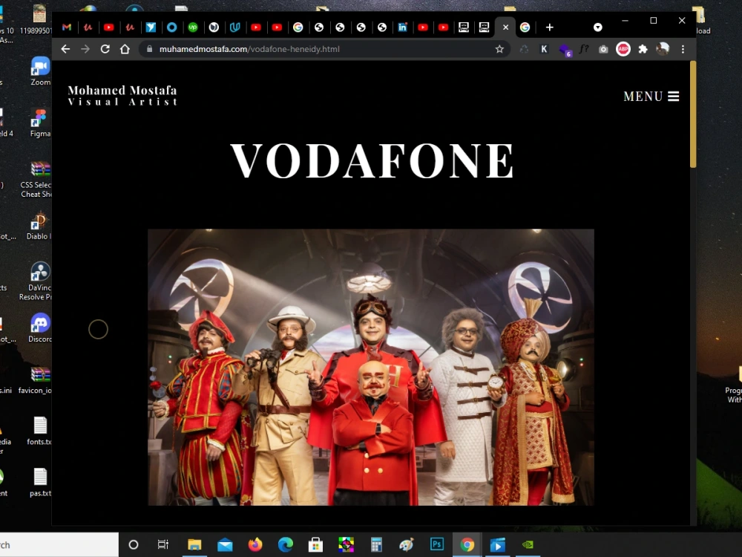The height and width of the screenshot is (557, 742).
Task: Open Photoshop from the taskbar
Action: (437, 544)
